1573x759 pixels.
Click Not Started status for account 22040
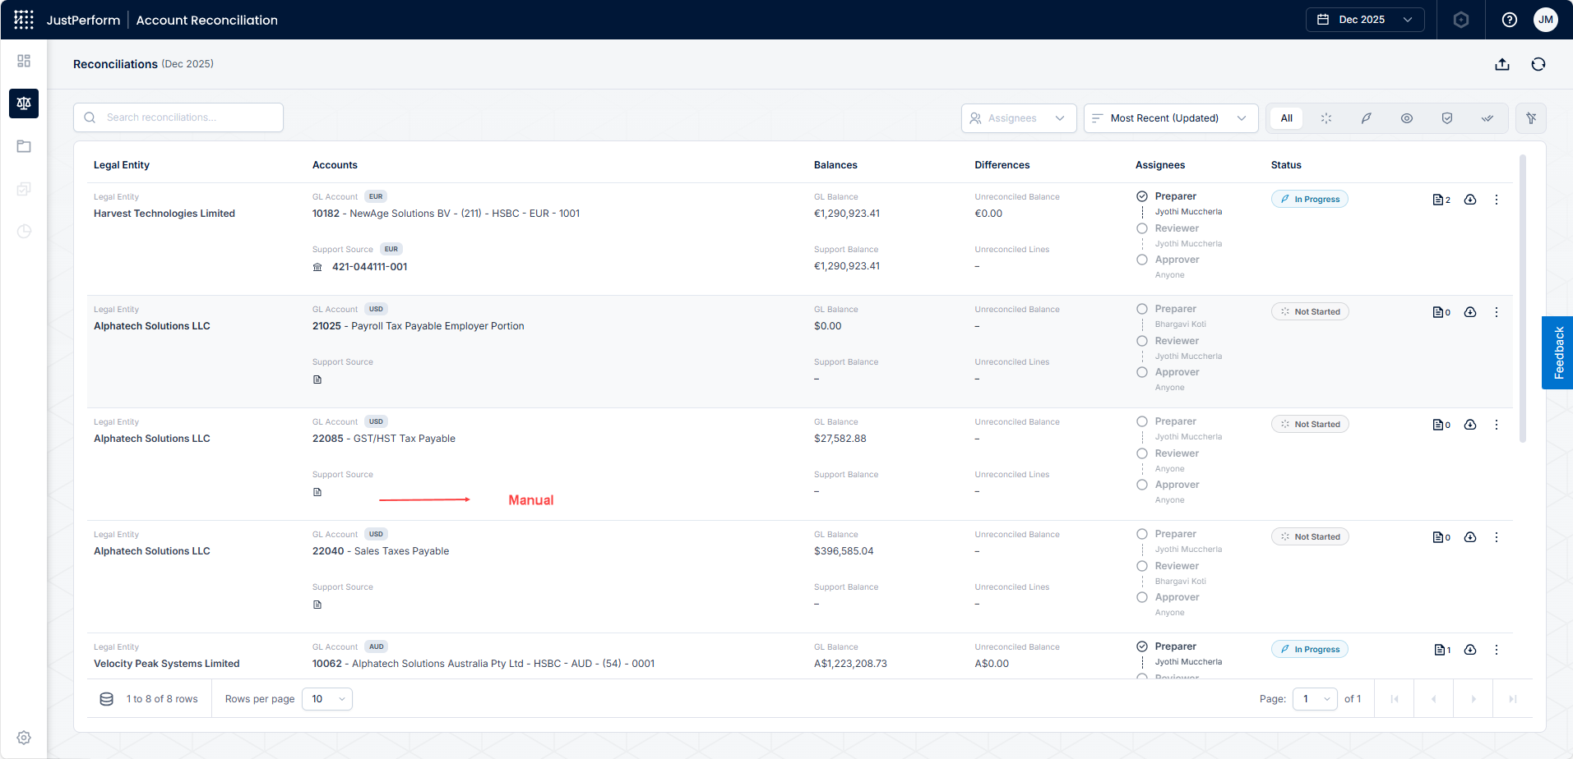[1310, 537]
